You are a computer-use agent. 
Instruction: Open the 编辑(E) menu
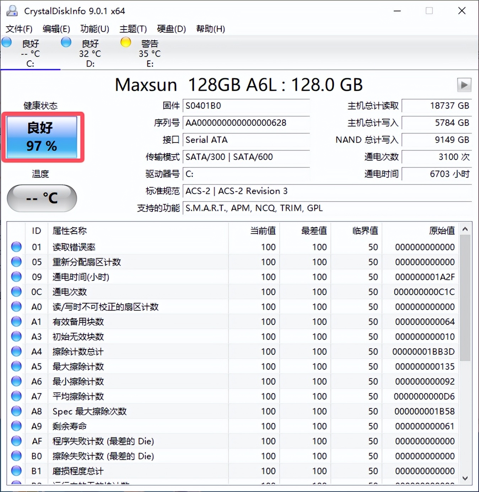[x=56, y=29]
